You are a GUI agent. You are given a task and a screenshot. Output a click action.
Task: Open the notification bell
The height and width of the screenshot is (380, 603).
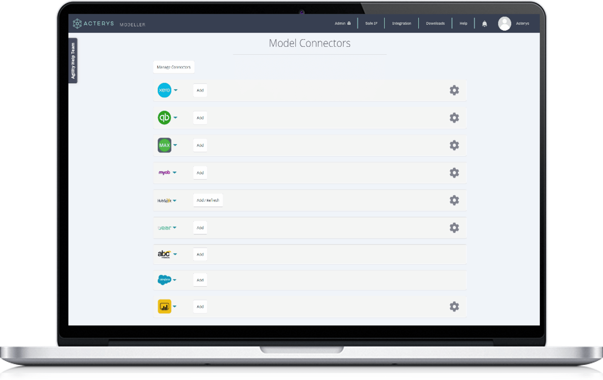(x=484, y=24)
